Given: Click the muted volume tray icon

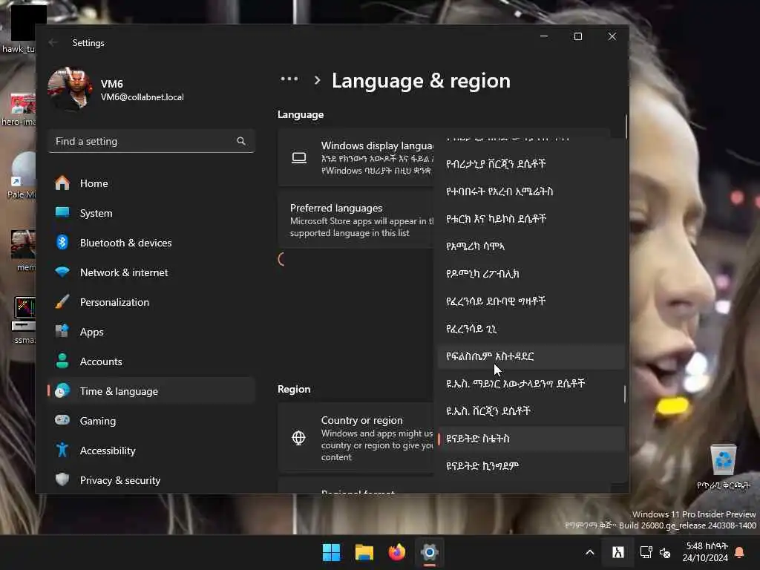Looking at the screenshot, I should 665,552.
